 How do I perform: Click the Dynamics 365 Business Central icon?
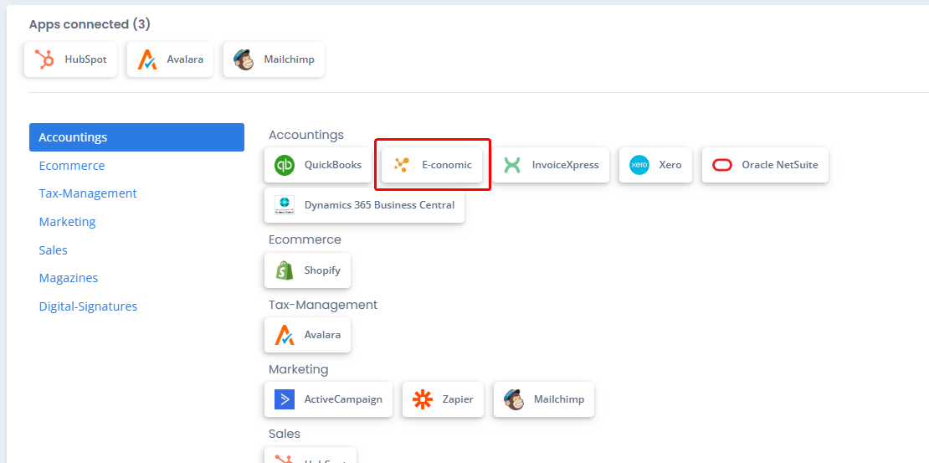(x=285, y=205)
